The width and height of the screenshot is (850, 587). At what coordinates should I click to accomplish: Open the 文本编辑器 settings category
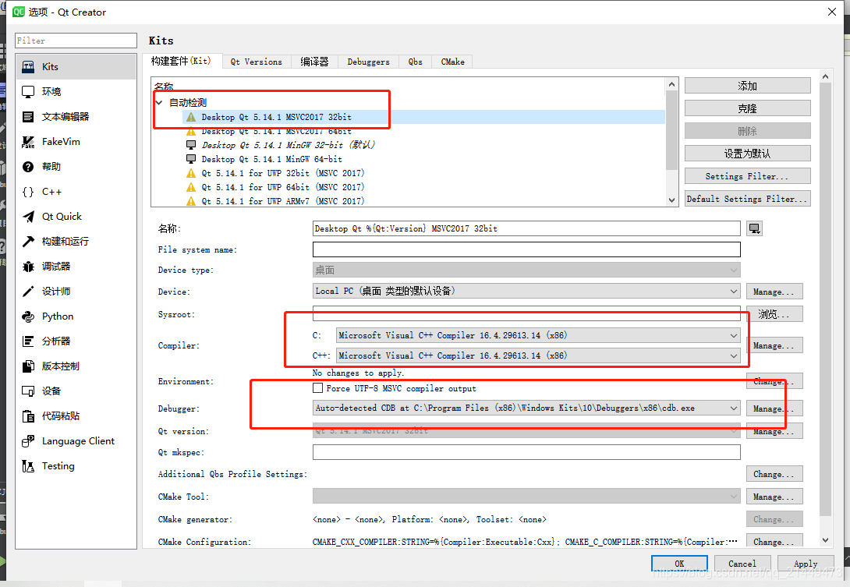(76, 116)
